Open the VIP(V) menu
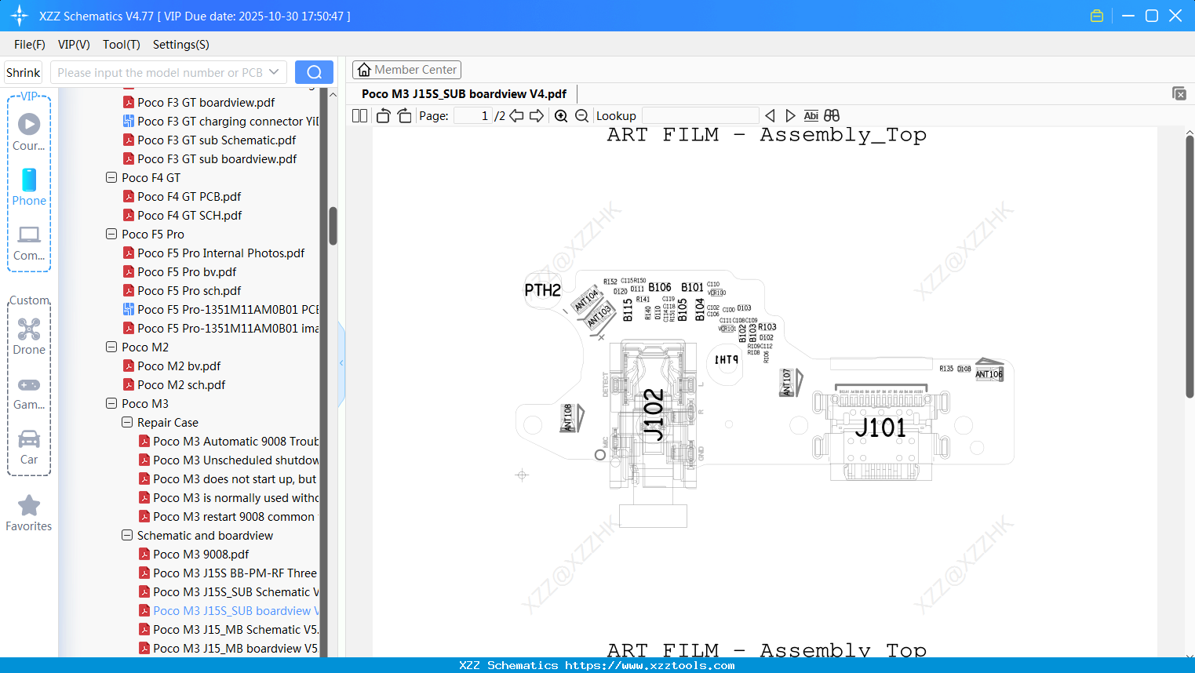Image resolution: width=1195 pixels, height=673 pixels. coord(73,45)
